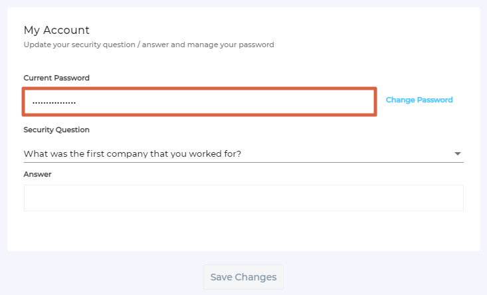487x295 pixels.
Task: Click the 'Update your security question' subtitle
Action: click(x=149, y=45)
